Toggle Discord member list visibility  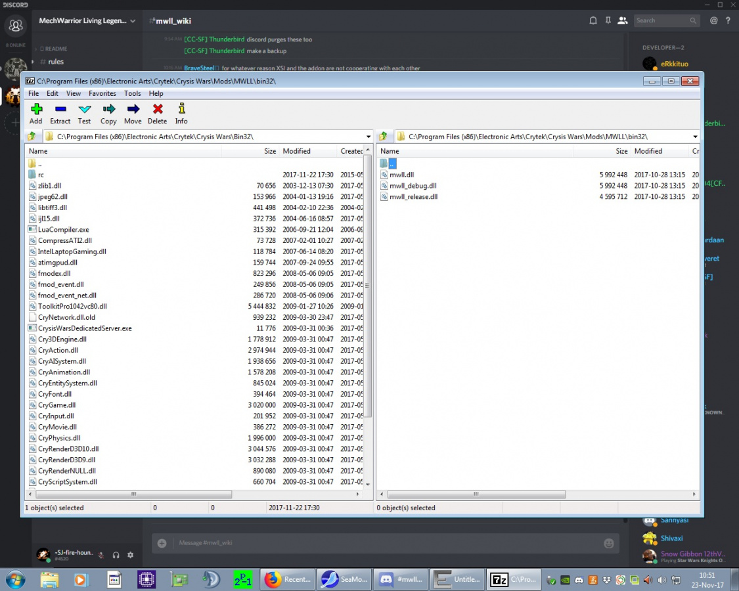(x=623, y=20)
